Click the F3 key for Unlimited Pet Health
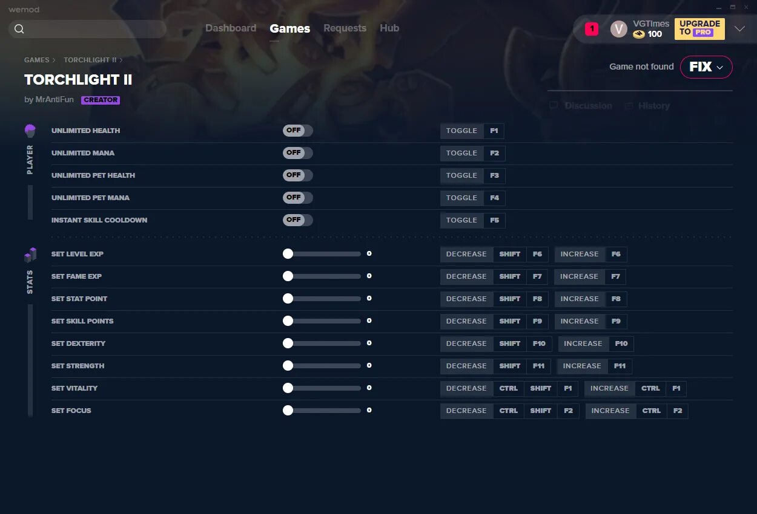This screenshot has width=757, height=514. tap(495, 175)
